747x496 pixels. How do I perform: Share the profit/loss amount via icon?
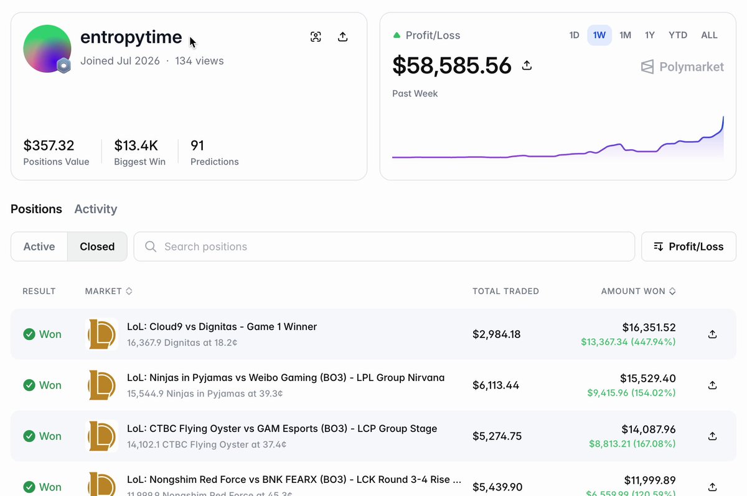527,65
